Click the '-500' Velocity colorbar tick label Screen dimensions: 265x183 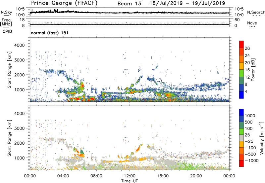tap(250, 154)
